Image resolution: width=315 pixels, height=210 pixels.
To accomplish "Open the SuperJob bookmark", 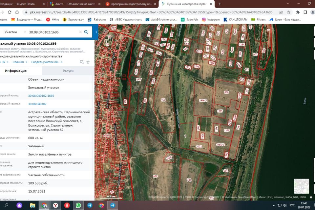I will click(x=189, y=19).
